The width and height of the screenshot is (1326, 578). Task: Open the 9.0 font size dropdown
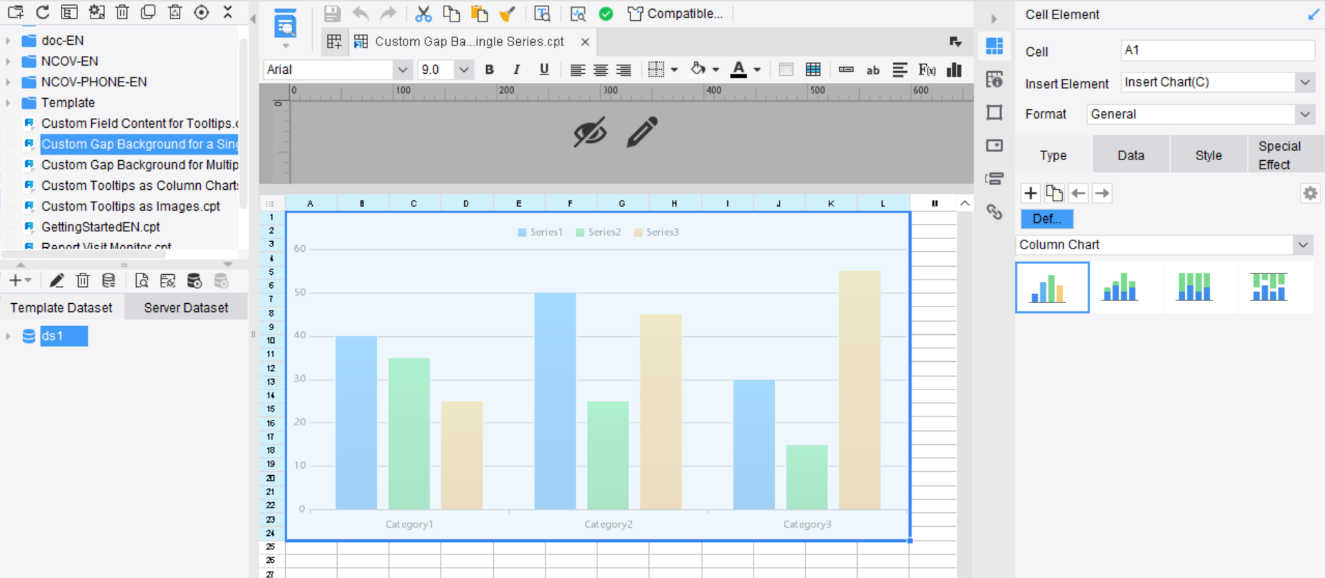[x=464, y=70]
